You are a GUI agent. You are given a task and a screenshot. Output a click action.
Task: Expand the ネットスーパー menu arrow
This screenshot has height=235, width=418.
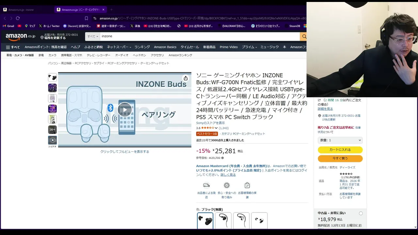[130, 47]
